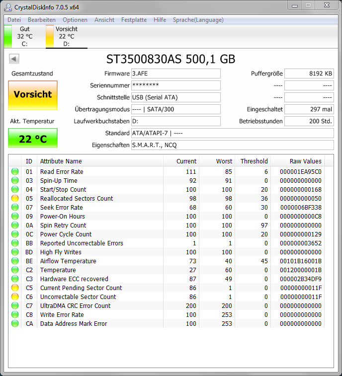Screen dimensions: 342x376
Task: Click threshold value 97 of Spin Retry Count
Action: [x=264, y=226]
